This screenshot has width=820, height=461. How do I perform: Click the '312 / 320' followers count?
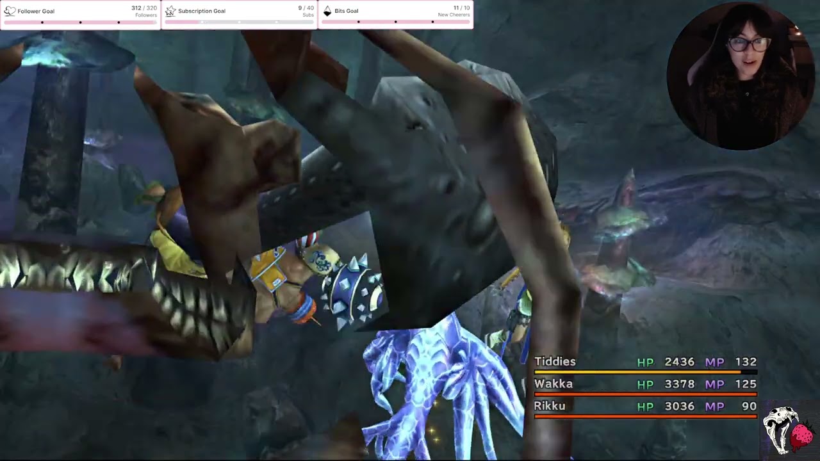144,8
